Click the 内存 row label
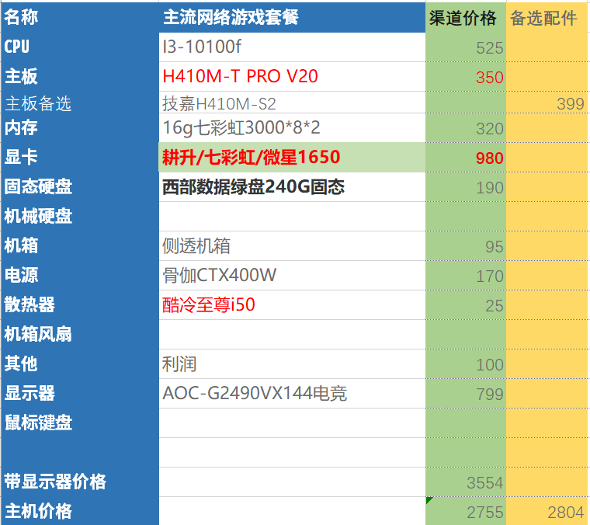590x525 pixels. tap(80, 128)
